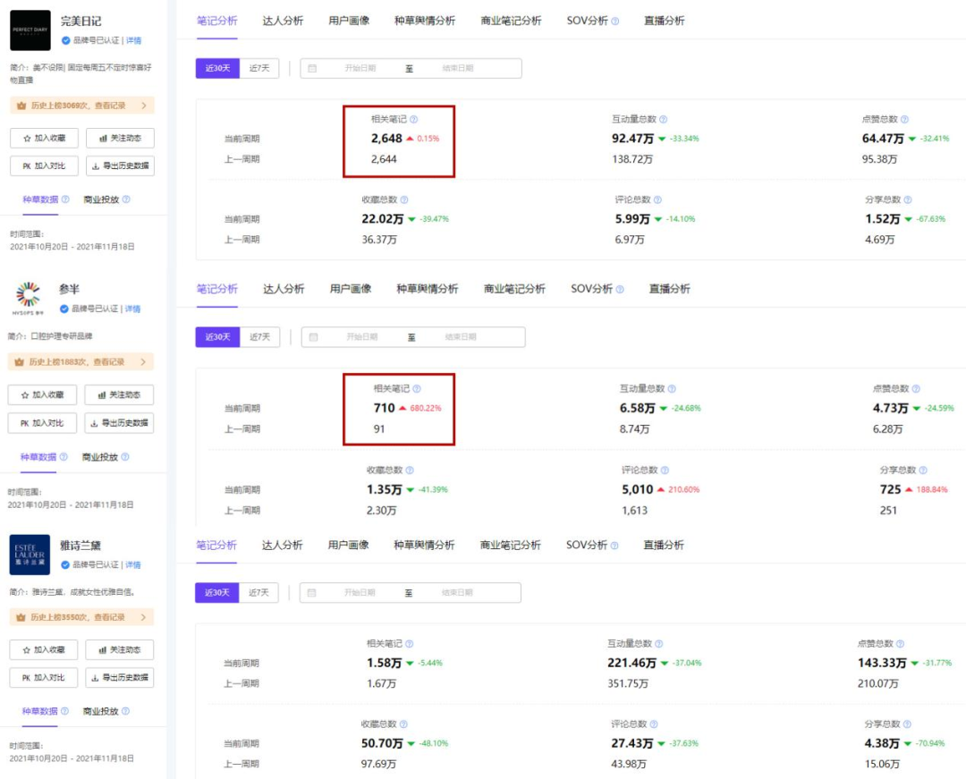
Task: Click 开始日期 field in 参半 panel
Action: [361, 337]
